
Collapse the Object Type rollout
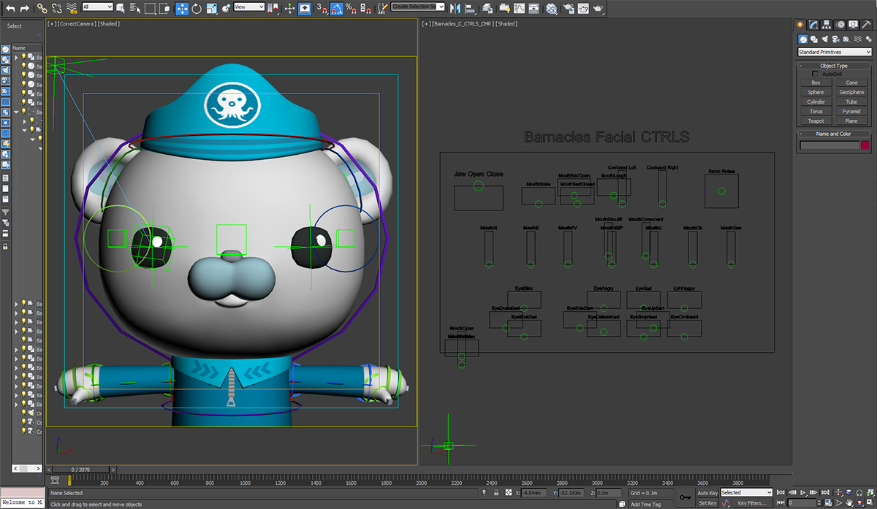[834, 66]
